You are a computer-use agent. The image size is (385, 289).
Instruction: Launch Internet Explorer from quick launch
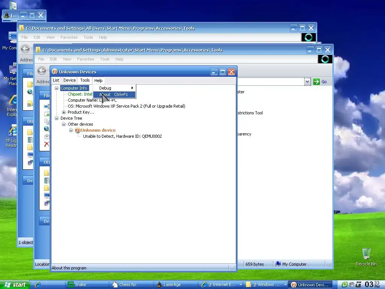click(x=38, y=284)
